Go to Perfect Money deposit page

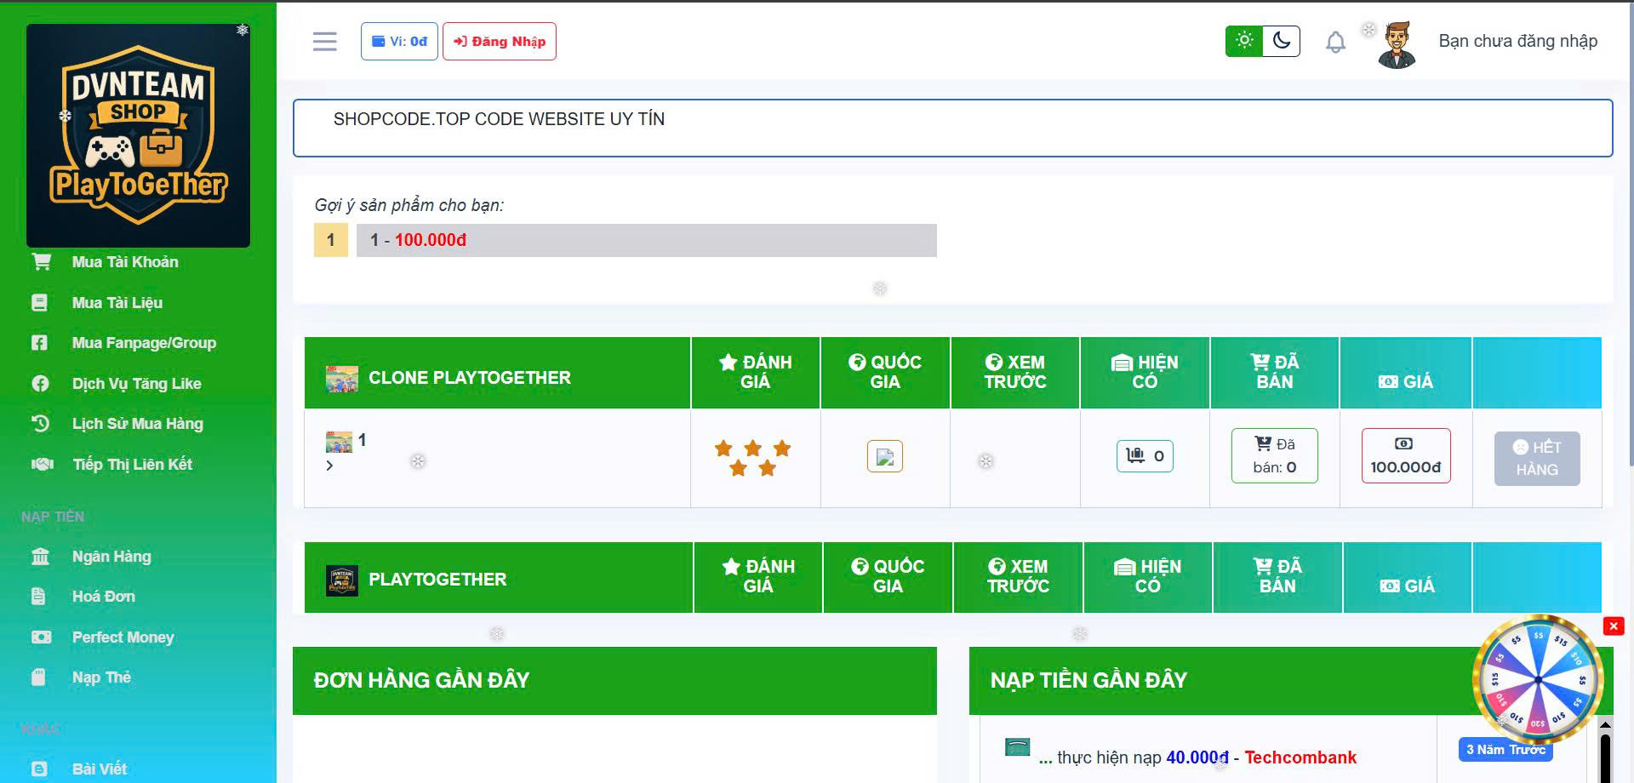pyautogui.click(x=123, y=637)
